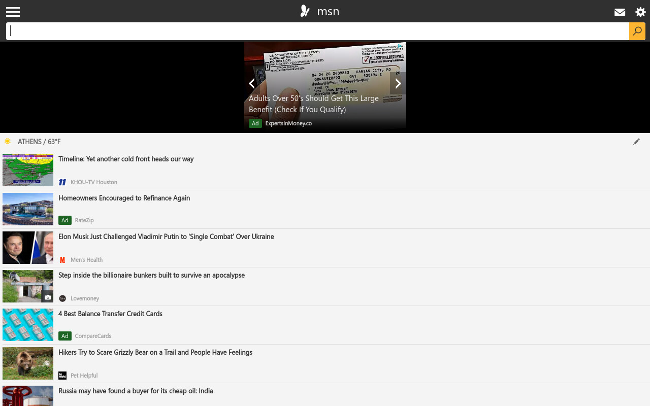Click the camera gallery icon on bunker image
The width and height of the screenshot is (650, 406).
[48, 297]
